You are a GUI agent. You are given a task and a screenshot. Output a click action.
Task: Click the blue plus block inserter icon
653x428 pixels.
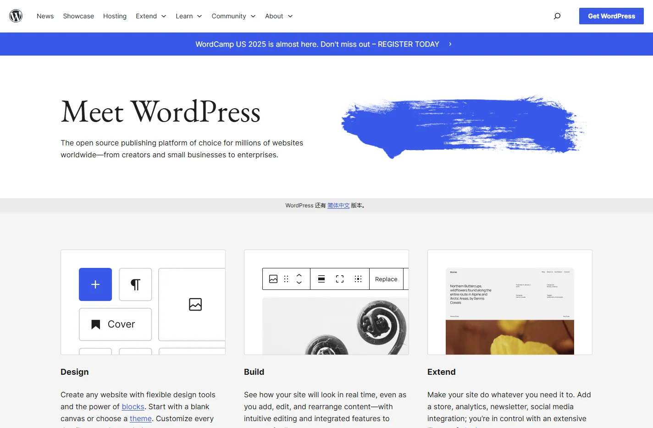tap(95, 284)
